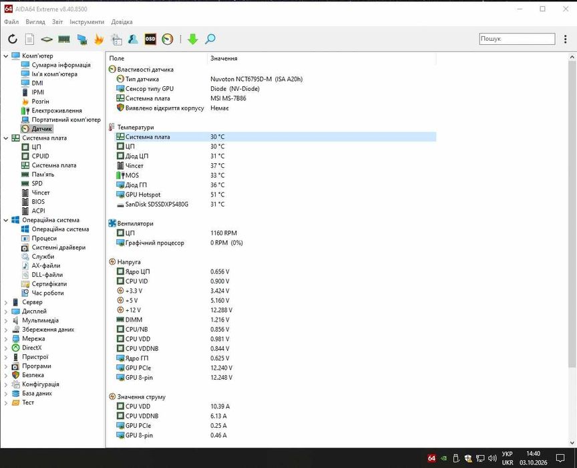Screen dimensions: 577x468
Task: Open the notification center icon
Action: 560,458
